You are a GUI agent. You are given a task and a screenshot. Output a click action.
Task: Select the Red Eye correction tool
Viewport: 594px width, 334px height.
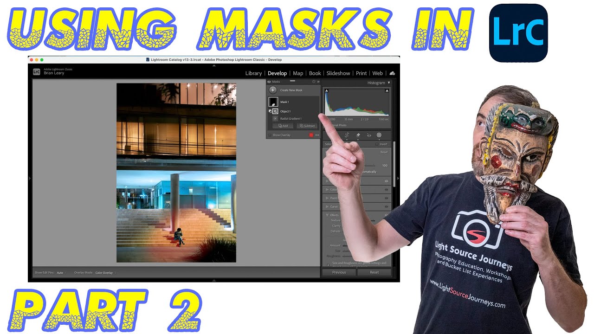[369, 135]
